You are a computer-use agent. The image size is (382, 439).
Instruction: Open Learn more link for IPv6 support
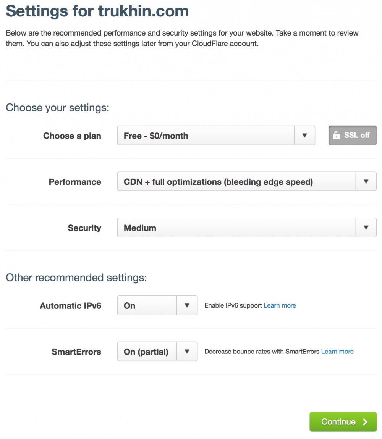[280, 305]
